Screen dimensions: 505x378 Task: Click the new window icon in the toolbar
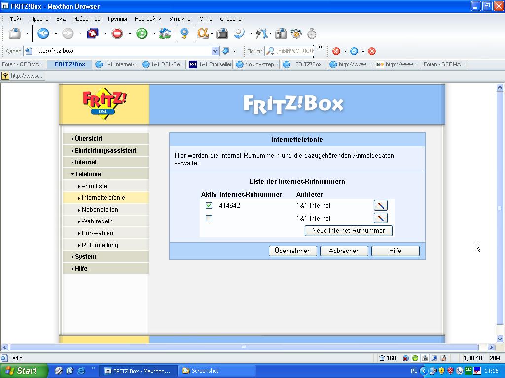[14, 33]
